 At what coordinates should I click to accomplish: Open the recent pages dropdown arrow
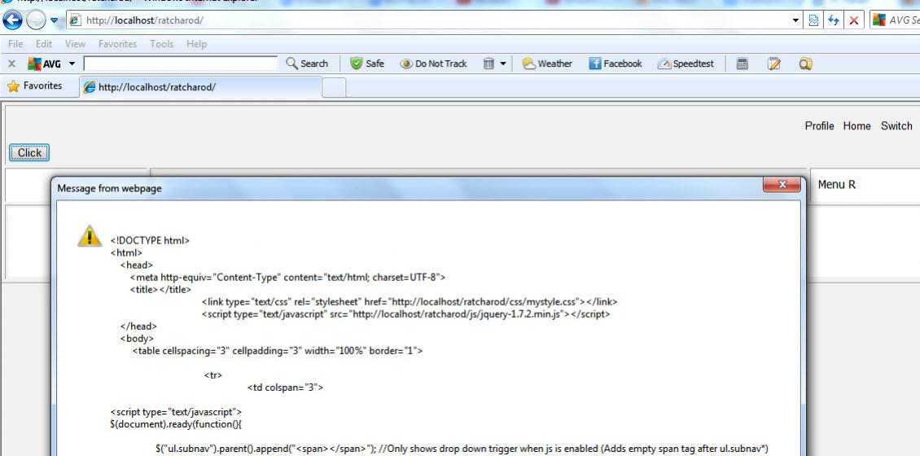click(54, 20)
